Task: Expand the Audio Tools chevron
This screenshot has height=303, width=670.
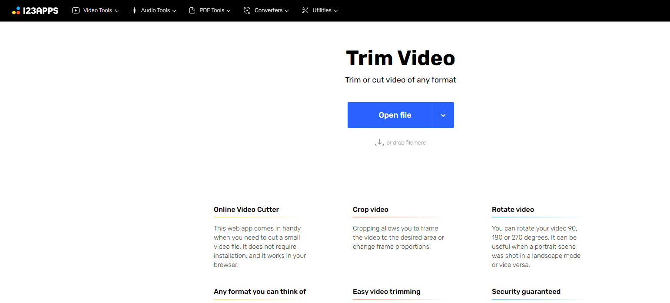Action: pyautogui.click(x=174, y=11)
